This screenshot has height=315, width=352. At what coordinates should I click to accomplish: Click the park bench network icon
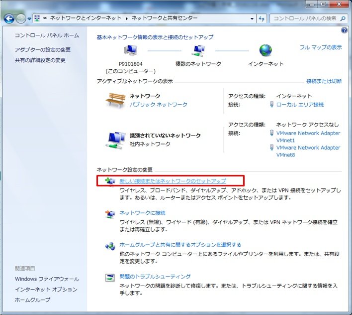coord(115,100)
